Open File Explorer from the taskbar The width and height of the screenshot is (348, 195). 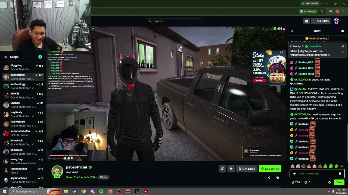pos(66,191)
